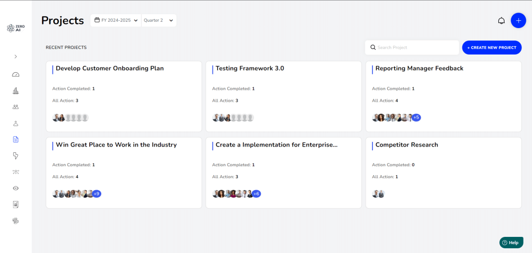Click member avatars on Testing Framework 3.0 card

pyautogui.click(x=233, y=118)
